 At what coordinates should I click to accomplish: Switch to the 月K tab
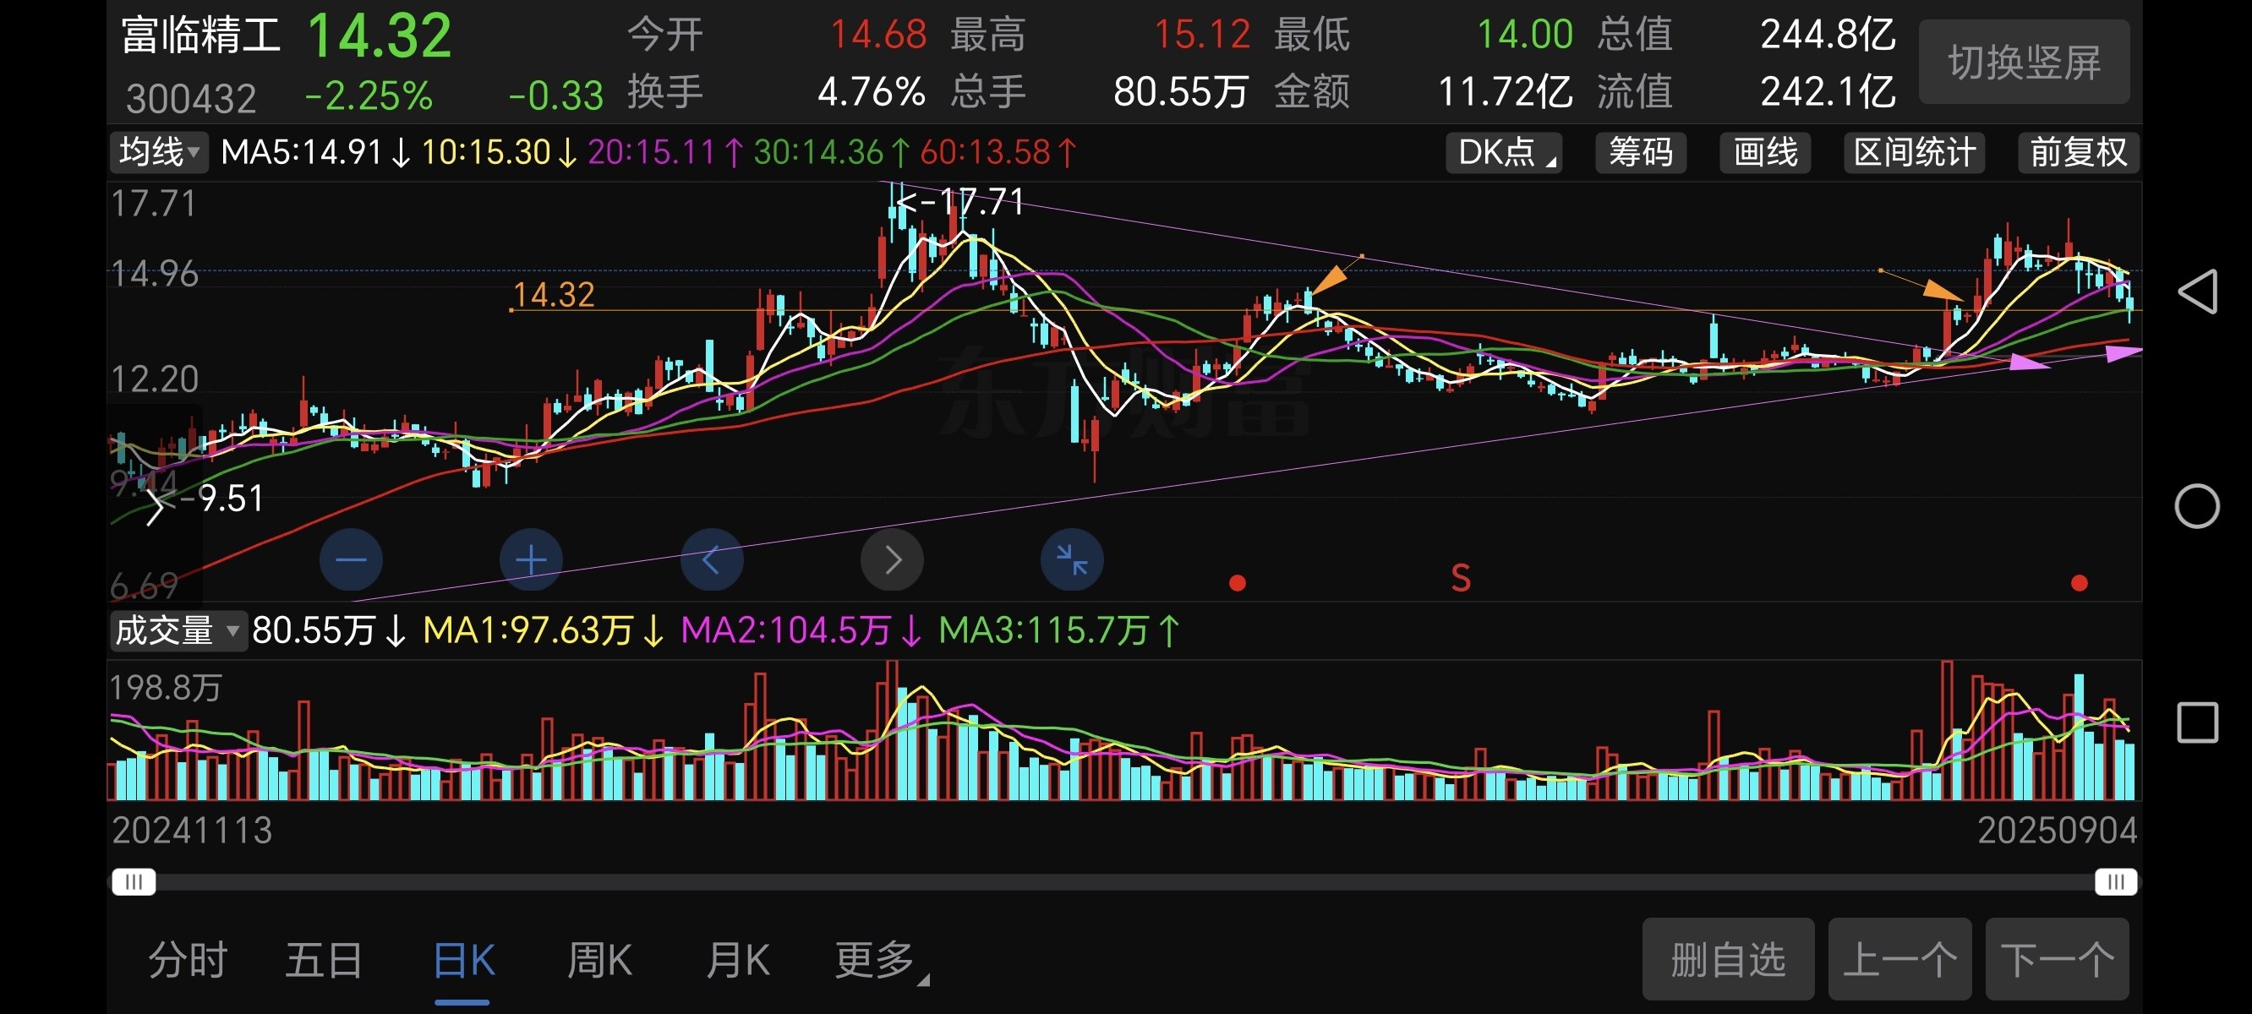point(737,960)
